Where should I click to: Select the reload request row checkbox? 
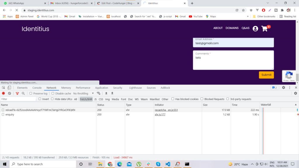point(3,110)
